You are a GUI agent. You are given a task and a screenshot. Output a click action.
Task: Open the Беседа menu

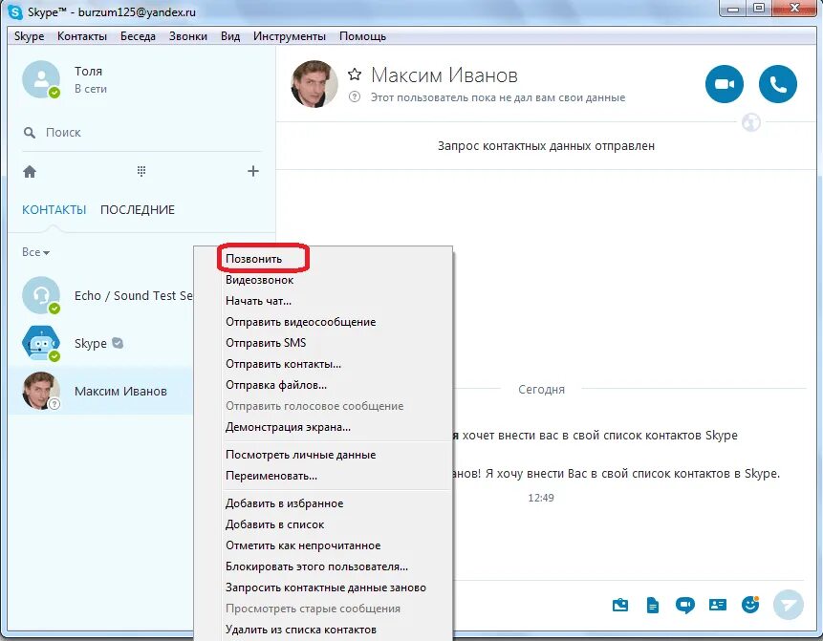click(138, 36)
